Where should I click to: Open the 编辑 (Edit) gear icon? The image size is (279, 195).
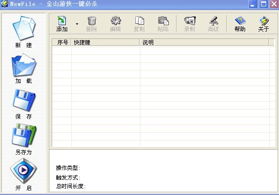point(115,21)
